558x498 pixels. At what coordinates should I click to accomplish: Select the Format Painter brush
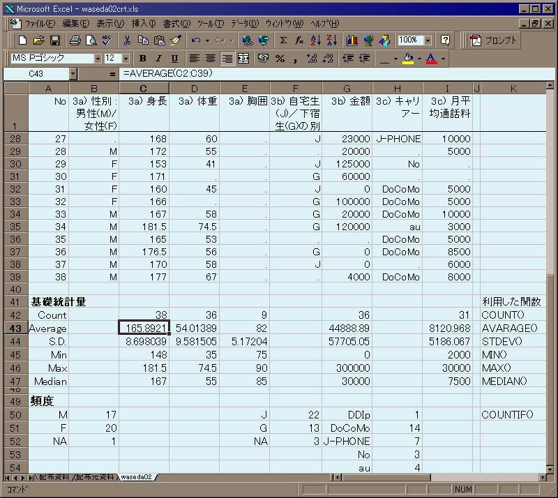pyautogui.click(x=175, y=40)
